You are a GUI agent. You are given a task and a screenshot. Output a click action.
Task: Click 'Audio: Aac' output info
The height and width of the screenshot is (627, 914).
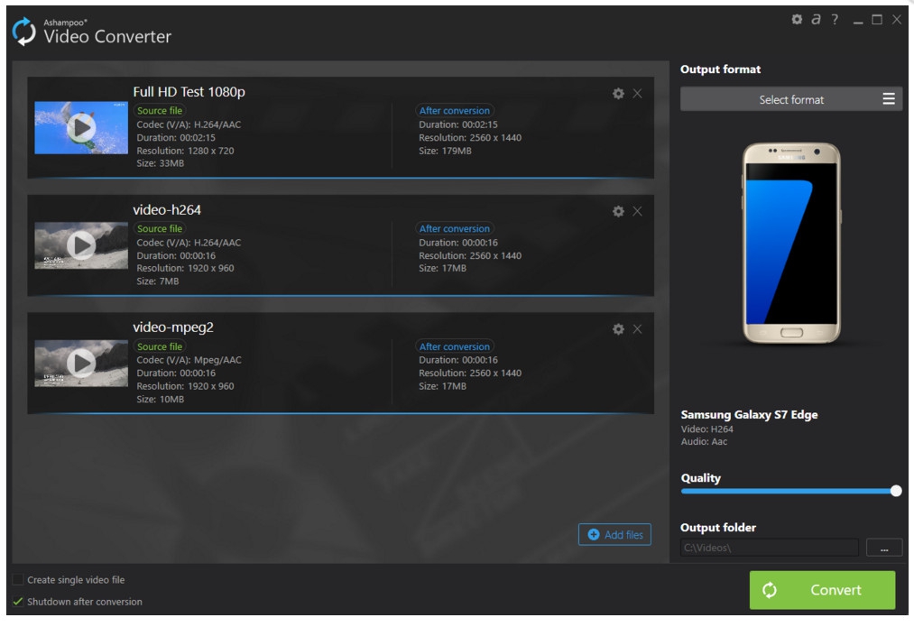pos(704,442)
